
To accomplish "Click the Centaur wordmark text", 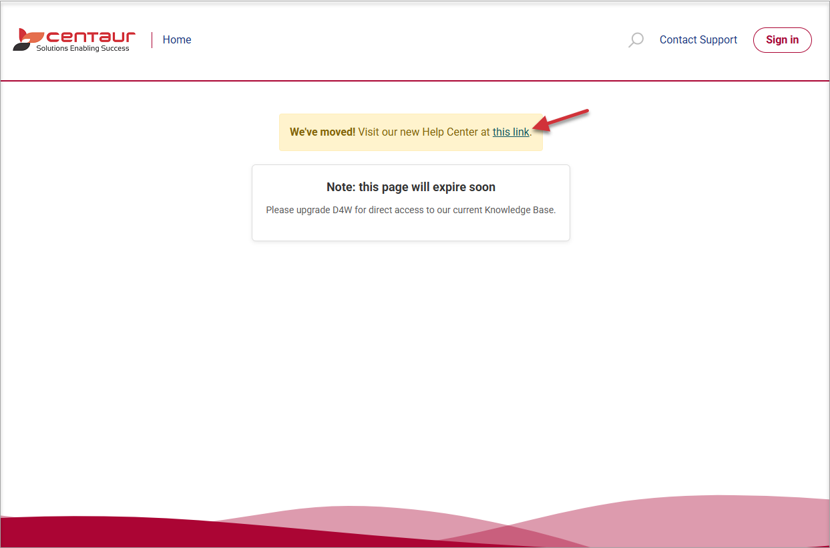I will coord(91,36).
